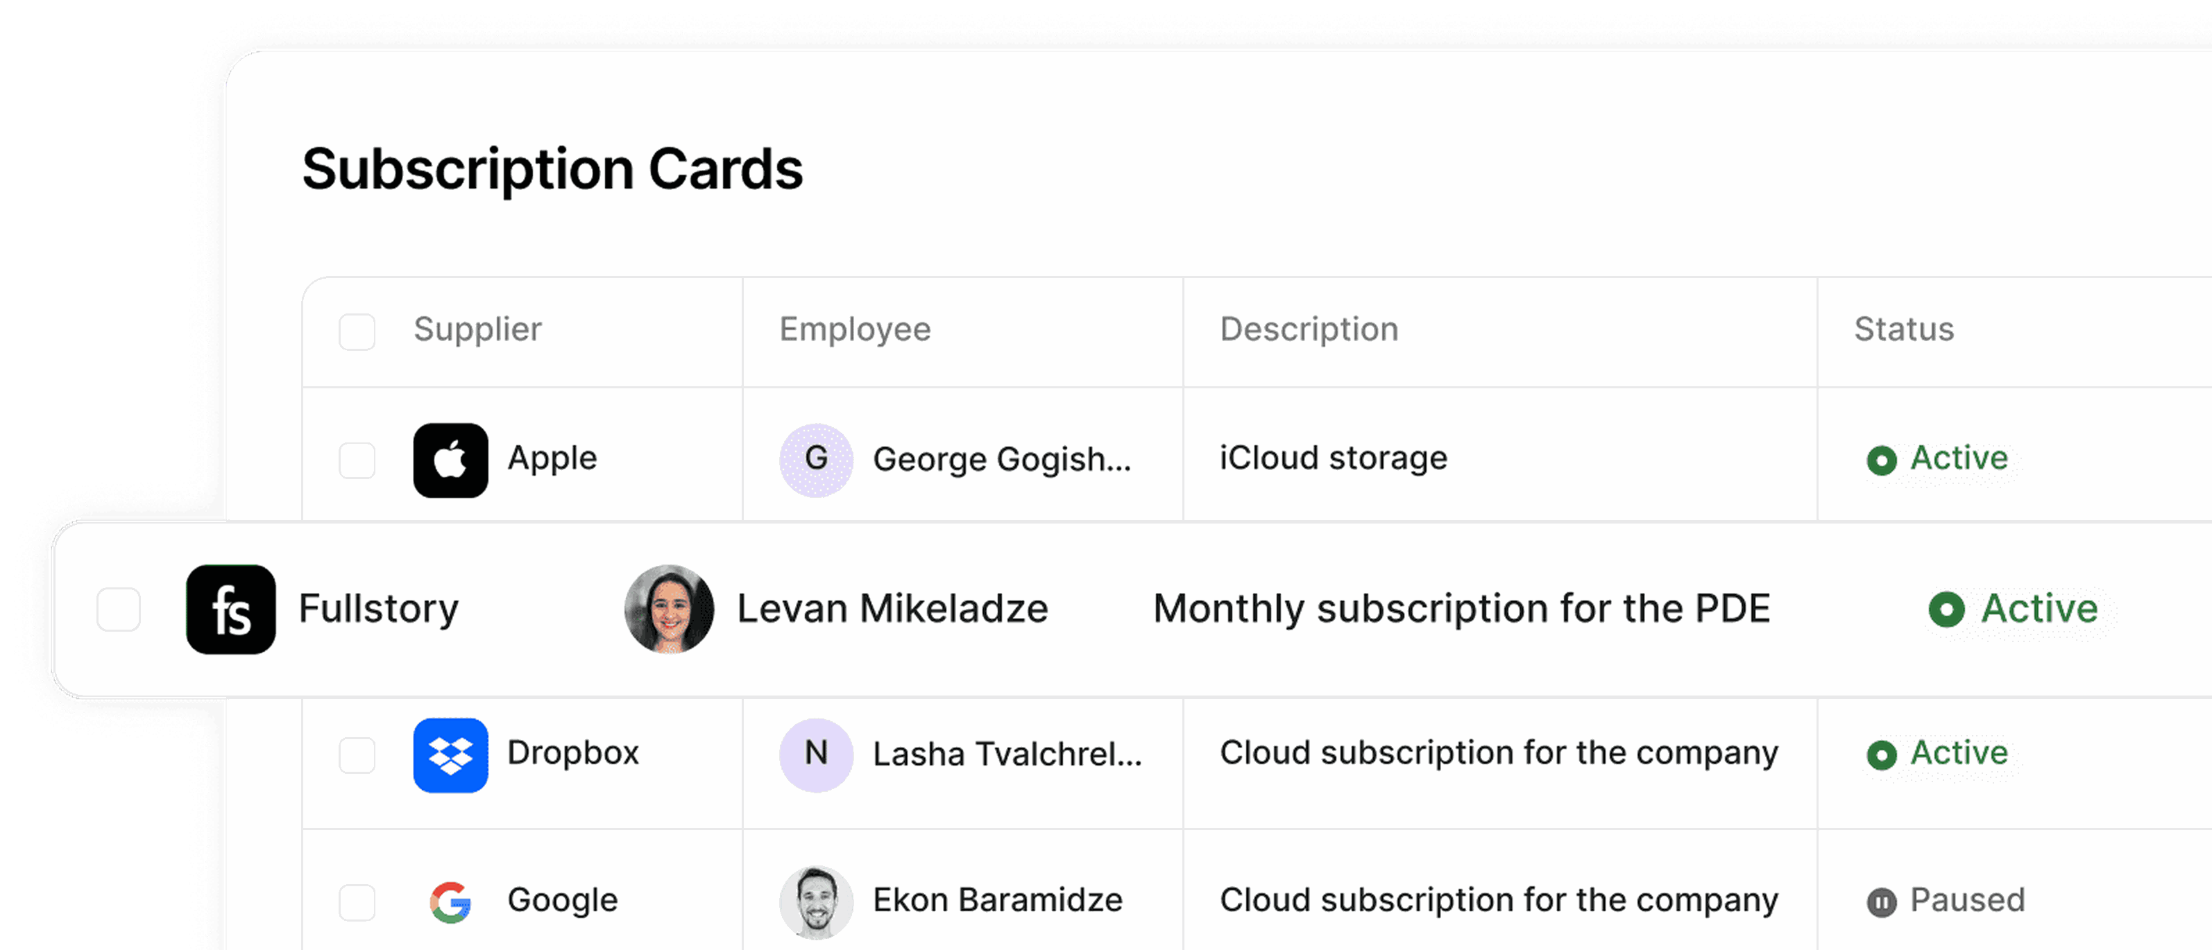This screenshot has width=2212, height=950.
Task: Click the iCloud storage description
Action: [1334, 458]
